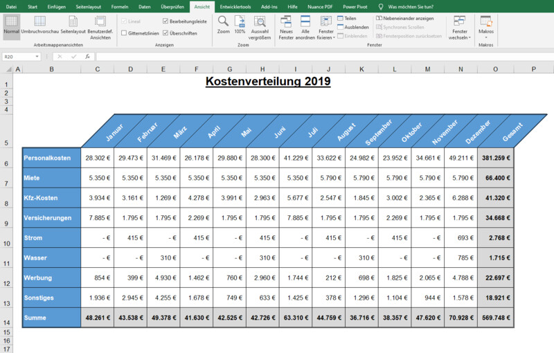
Task: Select total cell 569.748 €
Action: (x=496, y=318)
